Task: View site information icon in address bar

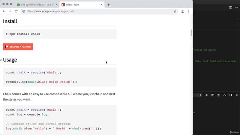Action: click(24, 11)
